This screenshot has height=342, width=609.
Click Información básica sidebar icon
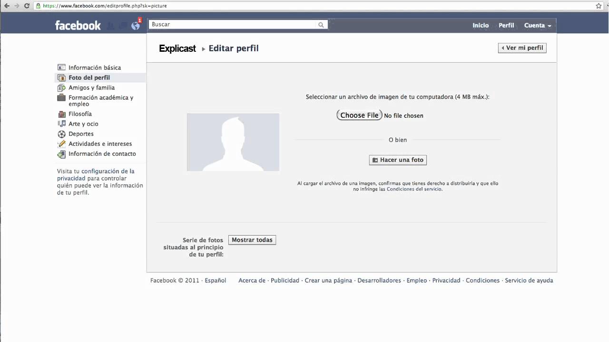(61, 67)
